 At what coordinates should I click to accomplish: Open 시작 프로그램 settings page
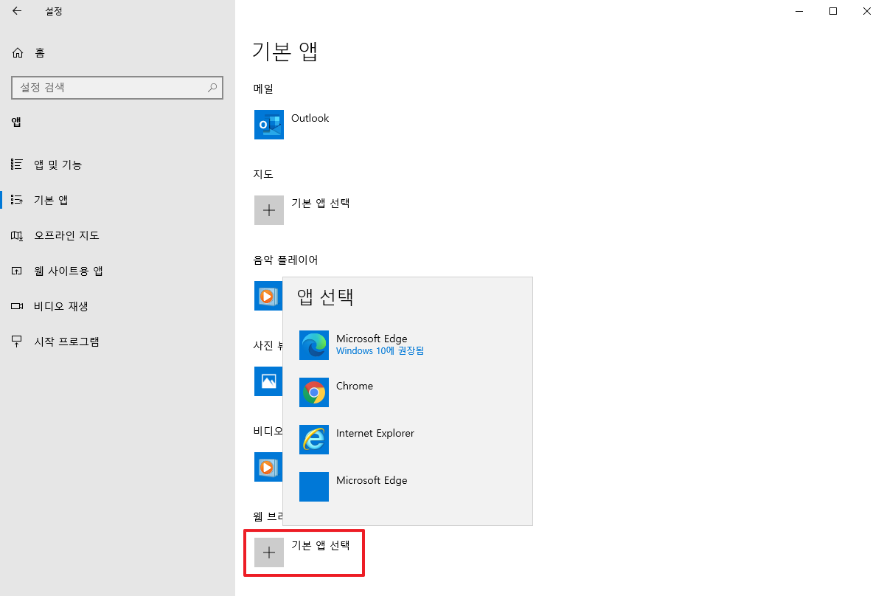click(x=66, y=342)
